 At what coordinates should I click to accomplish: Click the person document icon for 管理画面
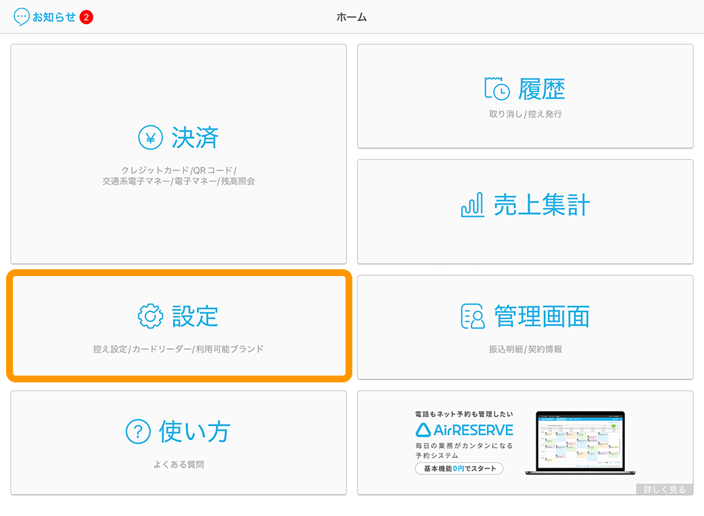click(472, 316)
